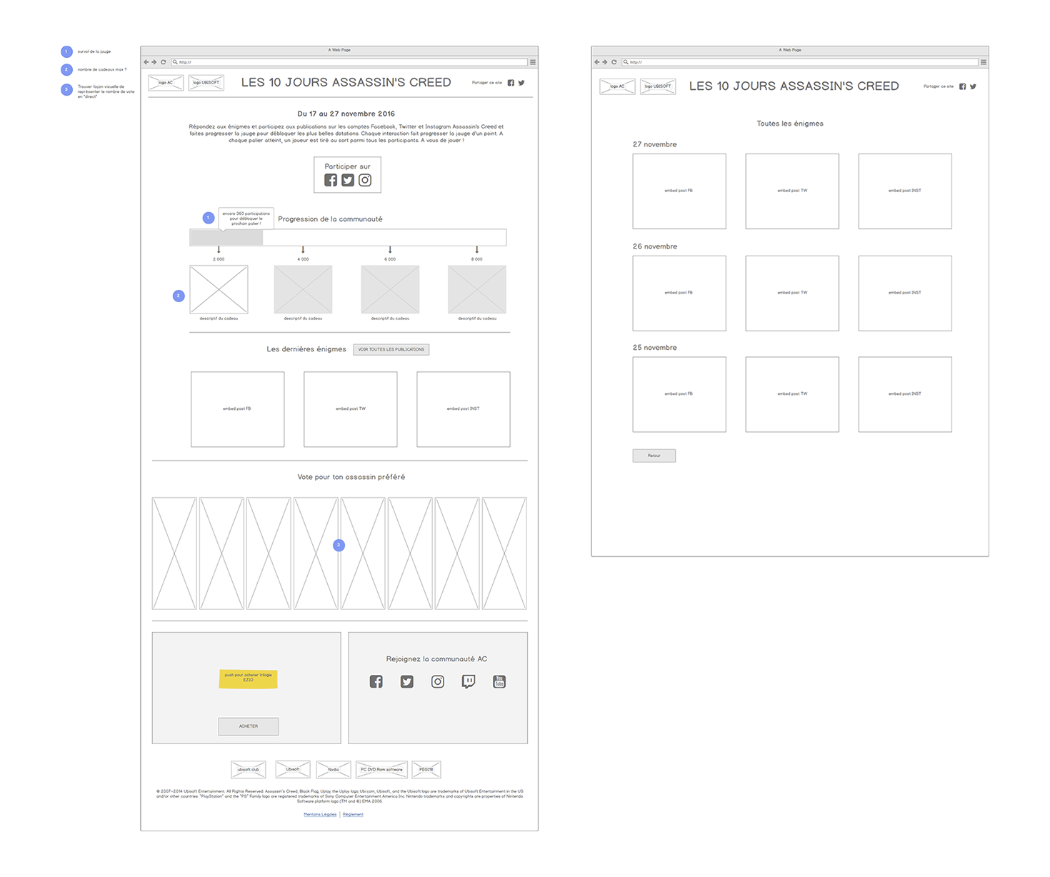The height and width of the screenshot is (877, 1050).
Task: Click the 'Nvidia' footer logo
Action: pyautogui.click(x=334, y=769)
